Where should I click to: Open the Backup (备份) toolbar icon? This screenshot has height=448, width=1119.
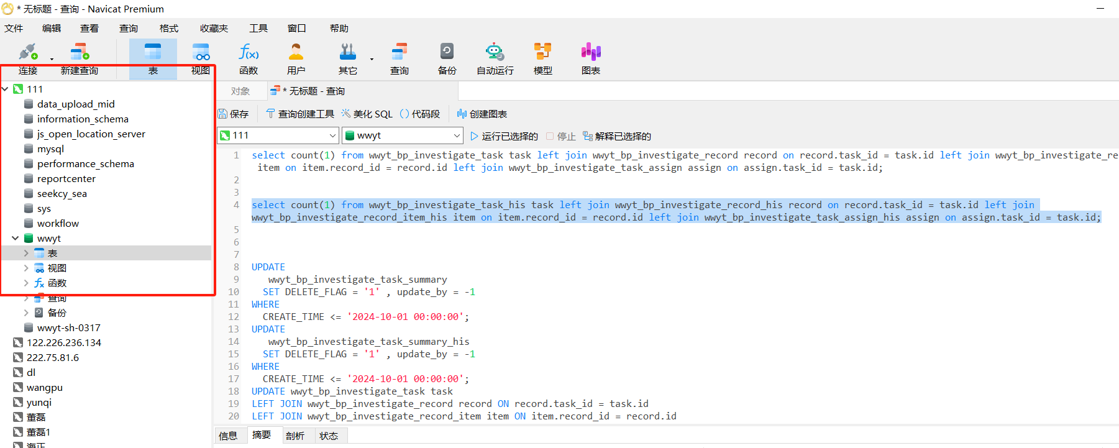pyautogui.click(x=447, y=58)
